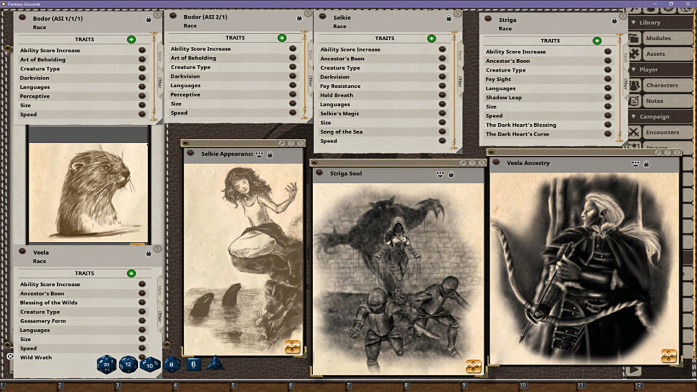
Task: Collapse the Campaign section header
Action: (633, 117)
